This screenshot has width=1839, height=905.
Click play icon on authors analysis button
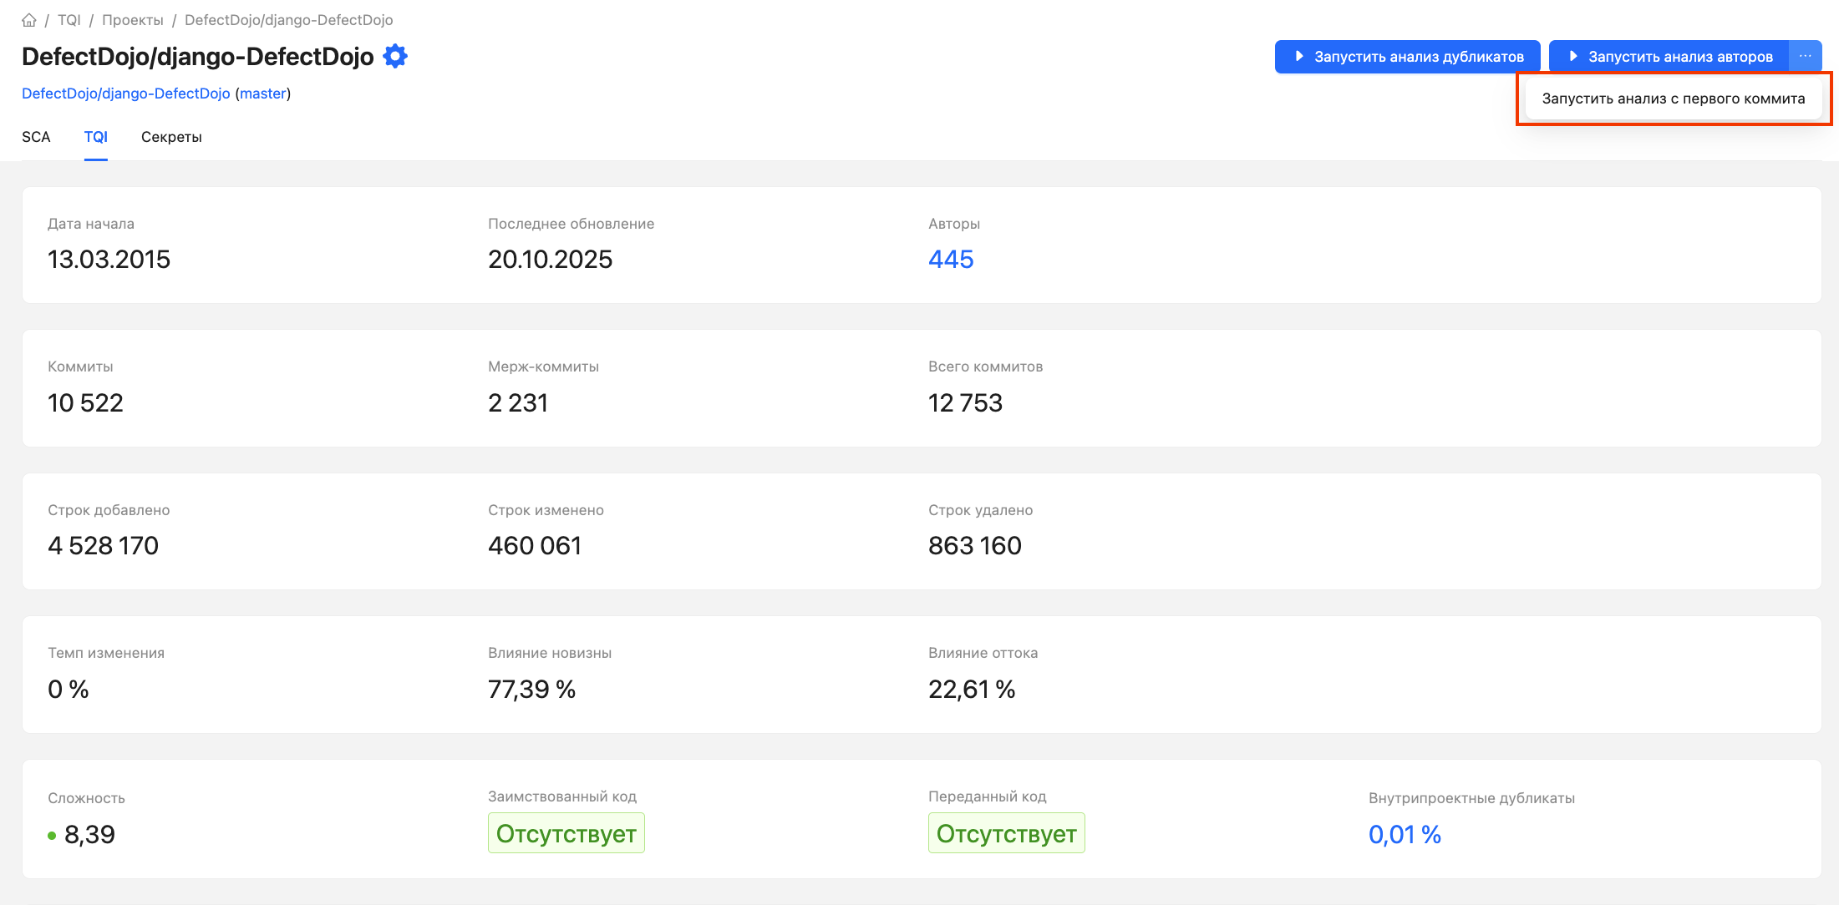tap(1573, 56)
